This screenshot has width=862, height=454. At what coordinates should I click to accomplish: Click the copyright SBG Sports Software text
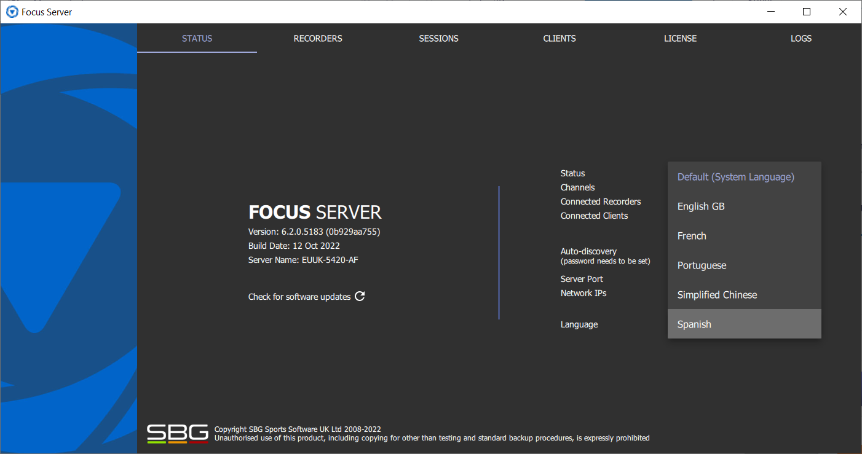click(298, 429)
